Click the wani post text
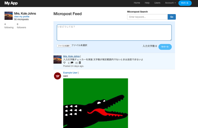This screenshot has height=128, width=198. [x=65, y=76]
